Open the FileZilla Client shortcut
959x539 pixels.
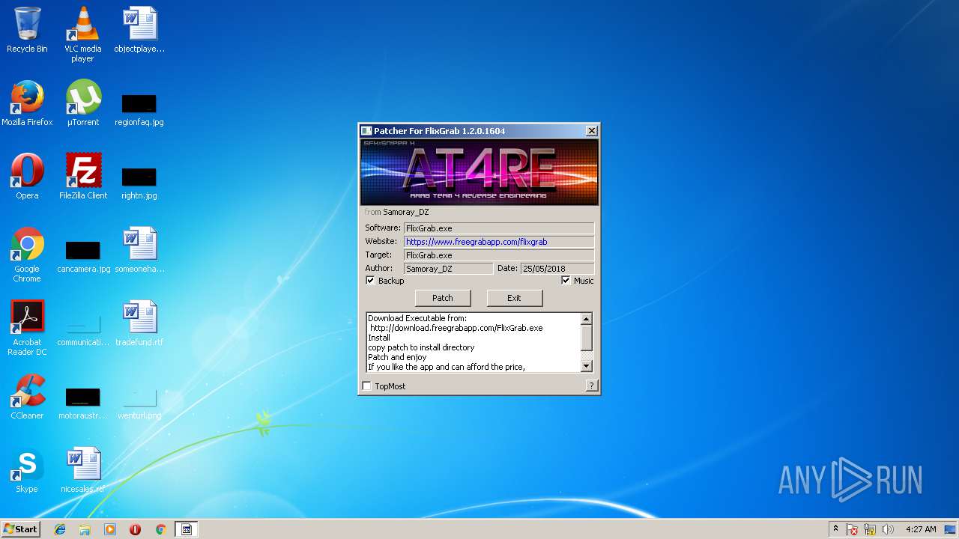[83, 177]
